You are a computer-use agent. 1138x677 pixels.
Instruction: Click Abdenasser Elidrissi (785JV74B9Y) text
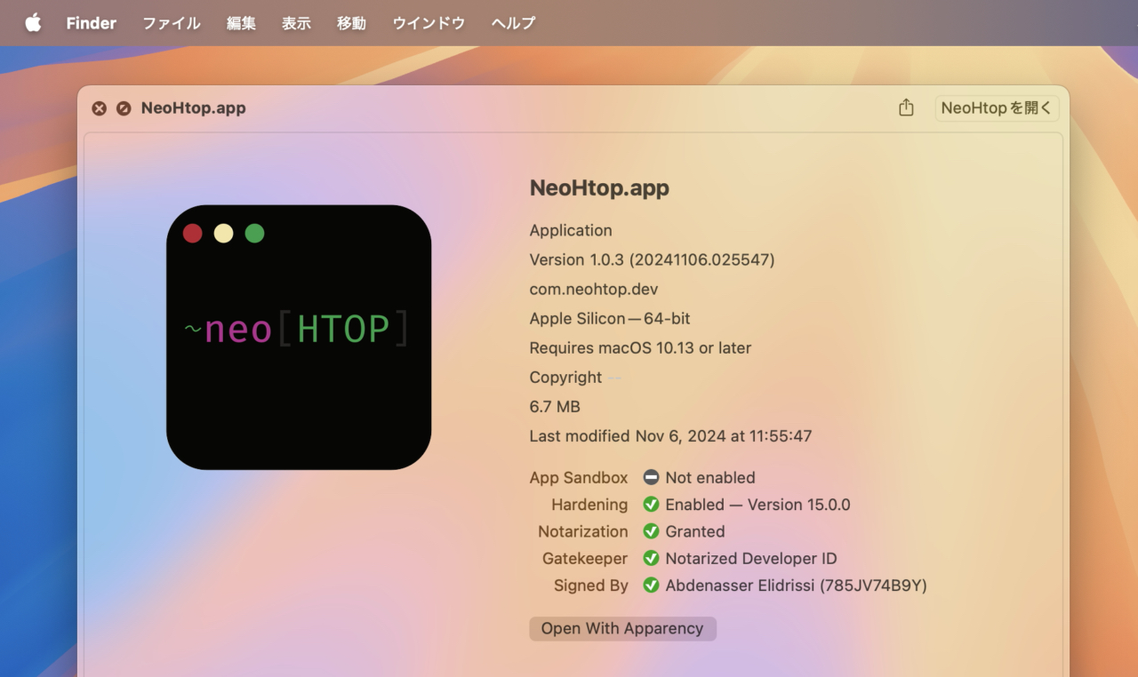797,585
